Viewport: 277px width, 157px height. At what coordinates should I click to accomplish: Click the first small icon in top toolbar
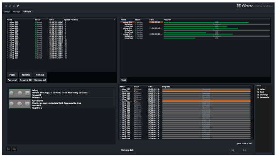pyautogui.click(x=6, y=6)
